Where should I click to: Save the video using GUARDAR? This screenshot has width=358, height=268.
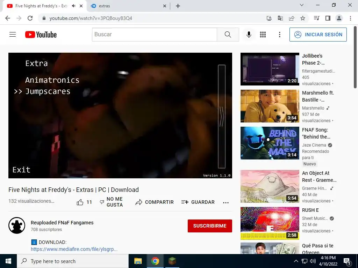pos(198,202)
